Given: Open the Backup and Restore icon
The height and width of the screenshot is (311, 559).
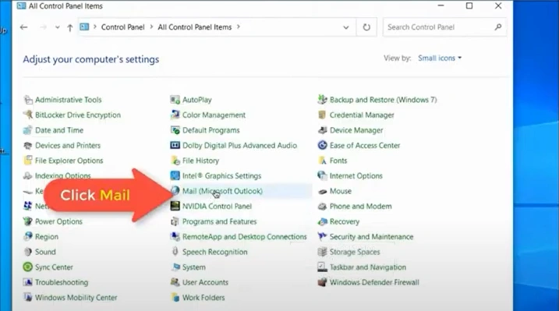Looking at the screenshot, I should [x=322, y=100].
